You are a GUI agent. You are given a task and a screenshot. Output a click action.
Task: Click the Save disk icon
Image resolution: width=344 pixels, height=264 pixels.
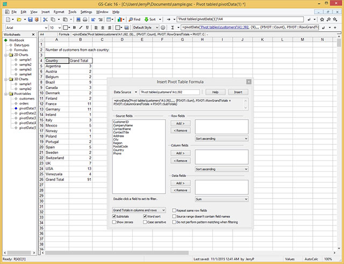[30, 19]
